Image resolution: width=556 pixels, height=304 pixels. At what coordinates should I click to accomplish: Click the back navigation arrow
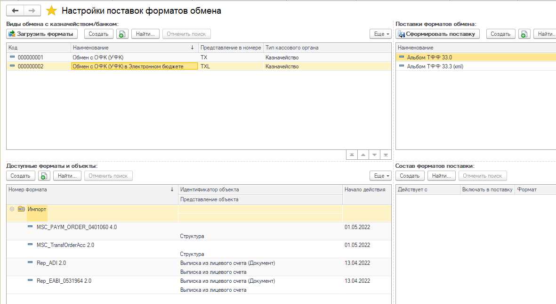click(x=15, y=10)
